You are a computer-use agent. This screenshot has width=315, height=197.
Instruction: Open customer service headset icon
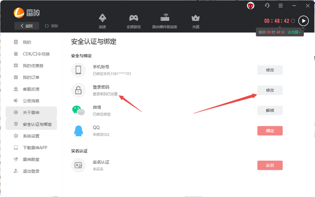[x=267, y=6]
